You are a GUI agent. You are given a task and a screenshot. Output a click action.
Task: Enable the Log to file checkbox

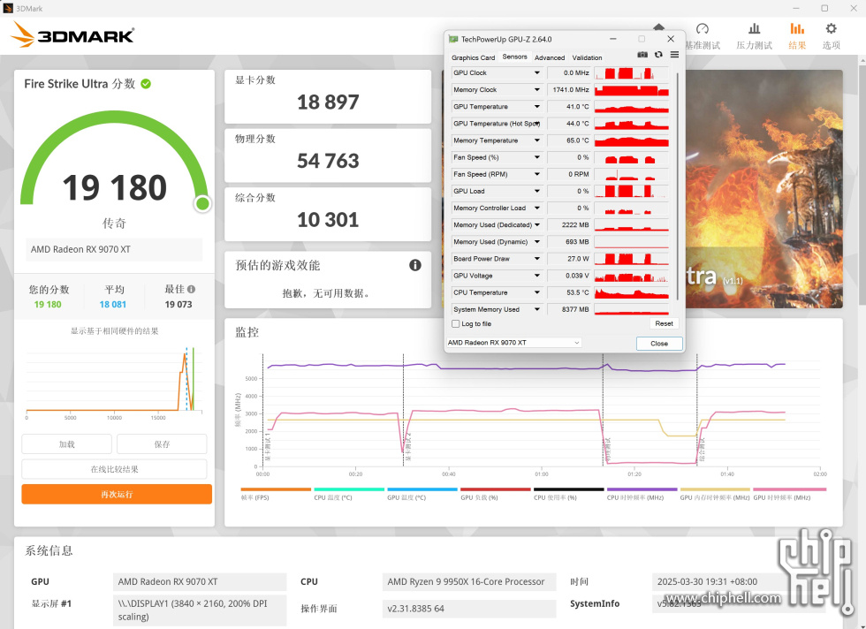click(456, 324)
